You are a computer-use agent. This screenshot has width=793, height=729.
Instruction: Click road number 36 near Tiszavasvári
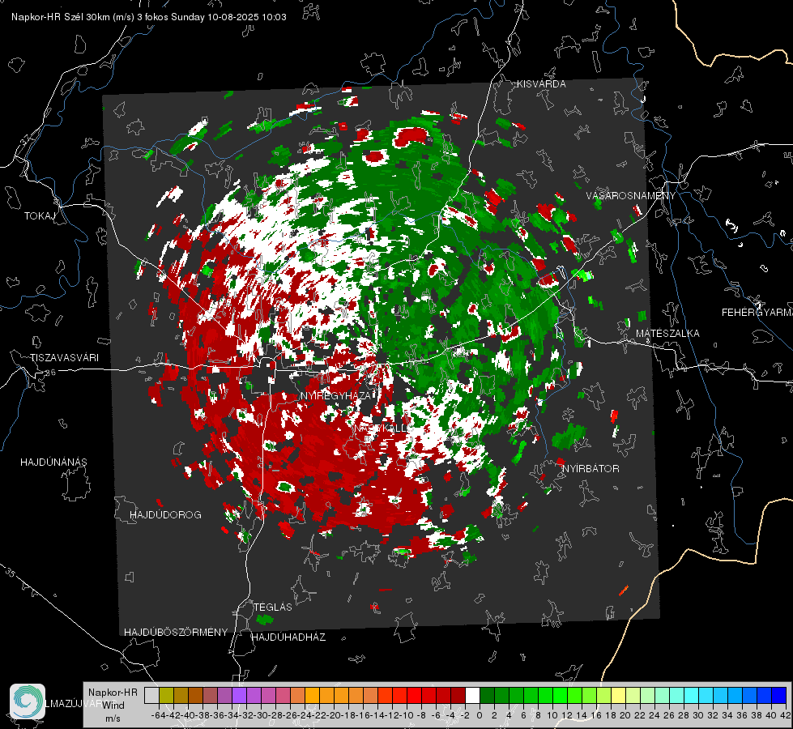[50, 373]
